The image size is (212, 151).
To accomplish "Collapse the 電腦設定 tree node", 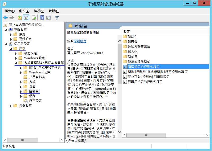I will point(6,30).
